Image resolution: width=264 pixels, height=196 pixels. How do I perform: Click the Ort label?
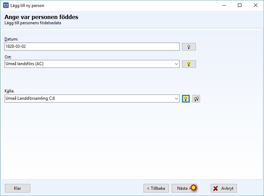click(8, 57)
